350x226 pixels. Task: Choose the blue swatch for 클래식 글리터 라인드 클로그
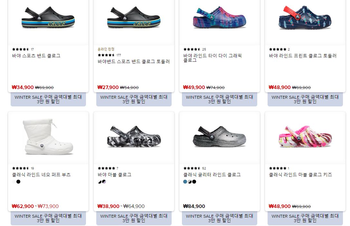185,182
